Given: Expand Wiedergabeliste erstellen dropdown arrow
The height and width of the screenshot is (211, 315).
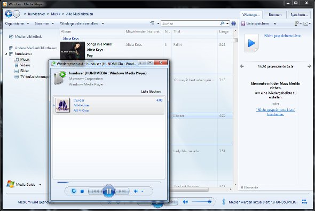Looking at the screenshot, I should coord(103,24).
